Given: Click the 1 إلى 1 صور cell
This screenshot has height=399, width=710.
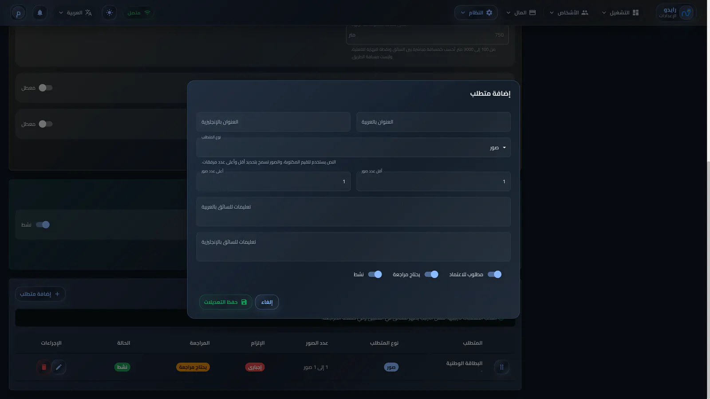Looking at the screenshot, I should (316, 367).
